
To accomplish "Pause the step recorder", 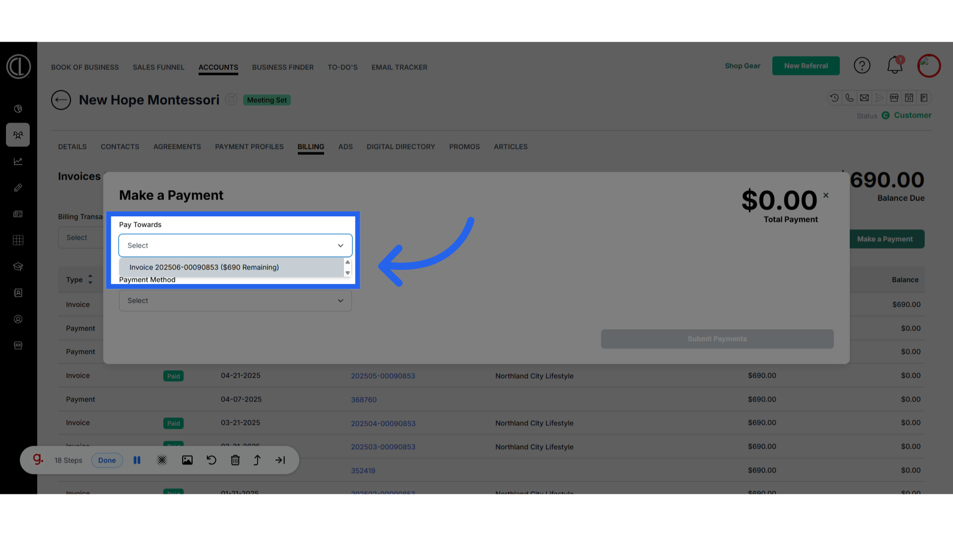I will tap(137, 460).
